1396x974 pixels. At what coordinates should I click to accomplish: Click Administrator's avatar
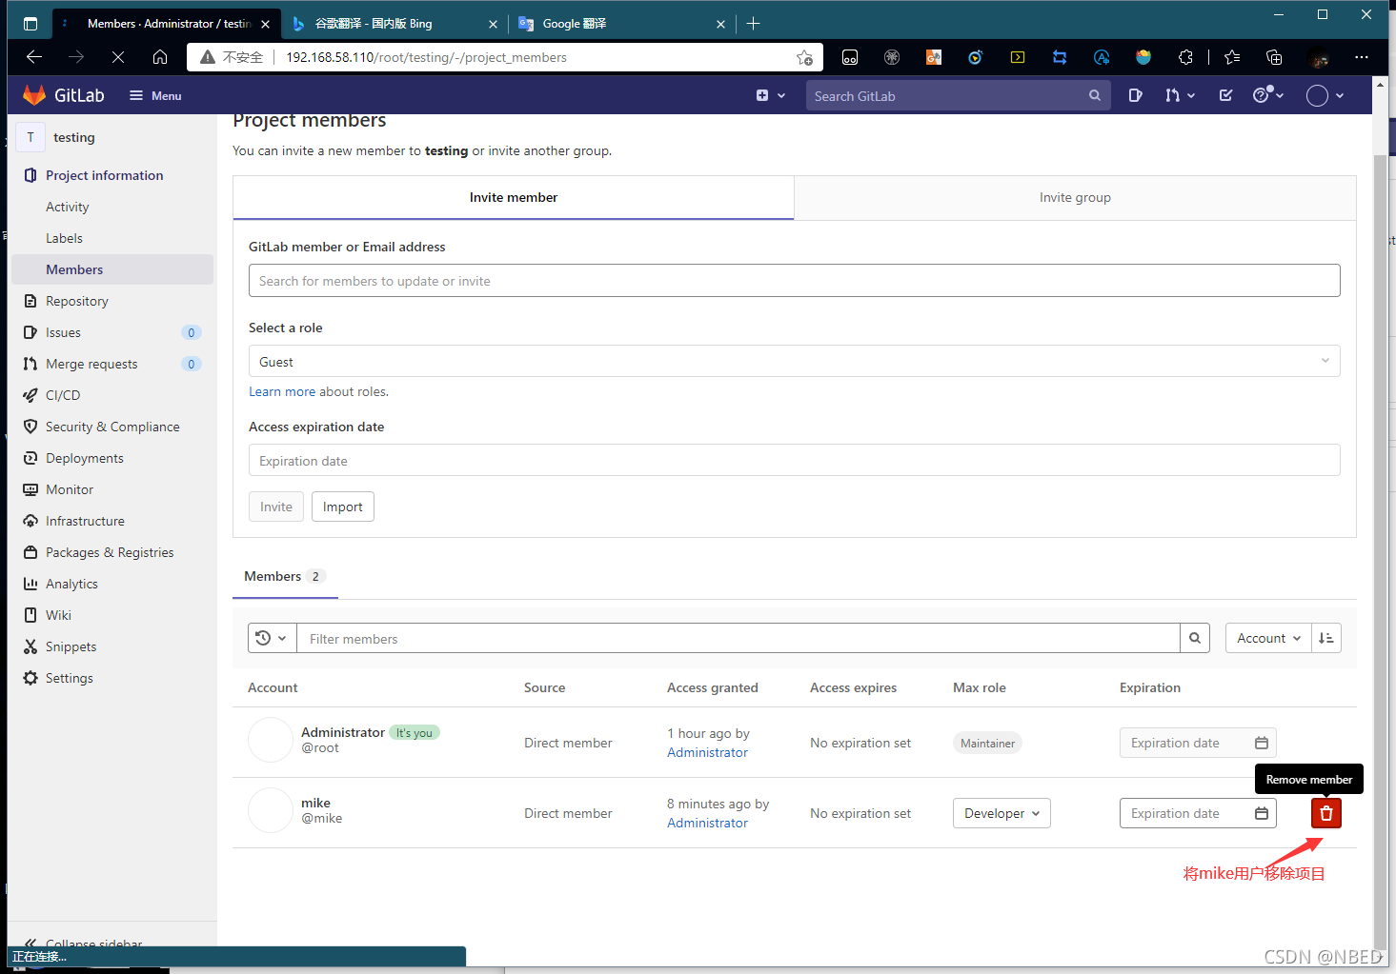pyautogui.click(x=271, y=740)
